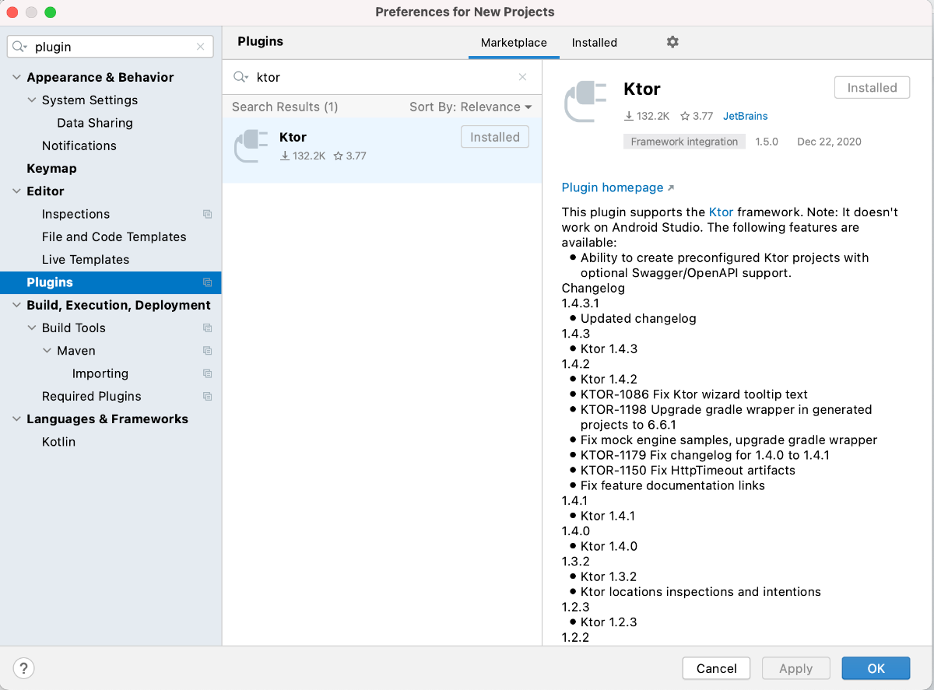934x690 pixels.
Task: Click the Cancel button
Action: 716,668
